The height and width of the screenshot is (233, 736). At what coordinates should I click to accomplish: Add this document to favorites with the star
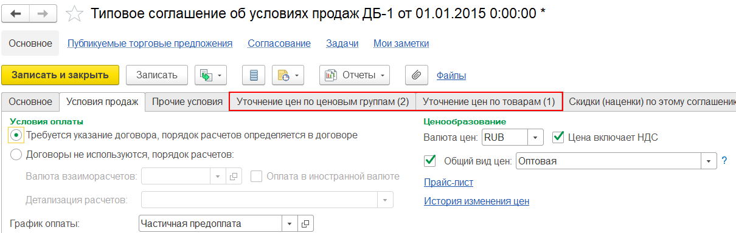(74, 13)
